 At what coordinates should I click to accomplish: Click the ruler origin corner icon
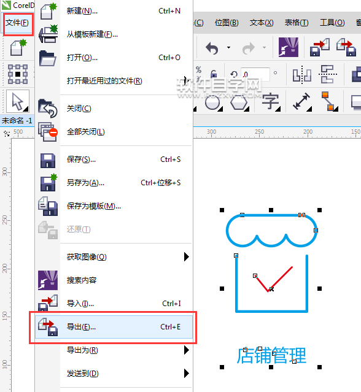pos(7,134)
